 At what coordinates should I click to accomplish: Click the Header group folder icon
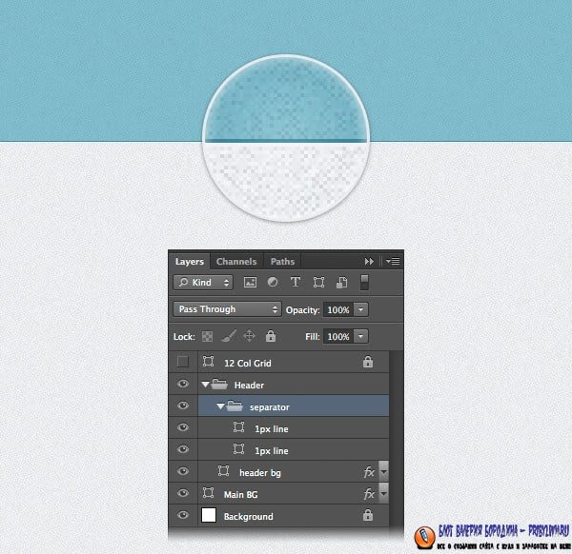pyautogui.click(x=219, y=384)
